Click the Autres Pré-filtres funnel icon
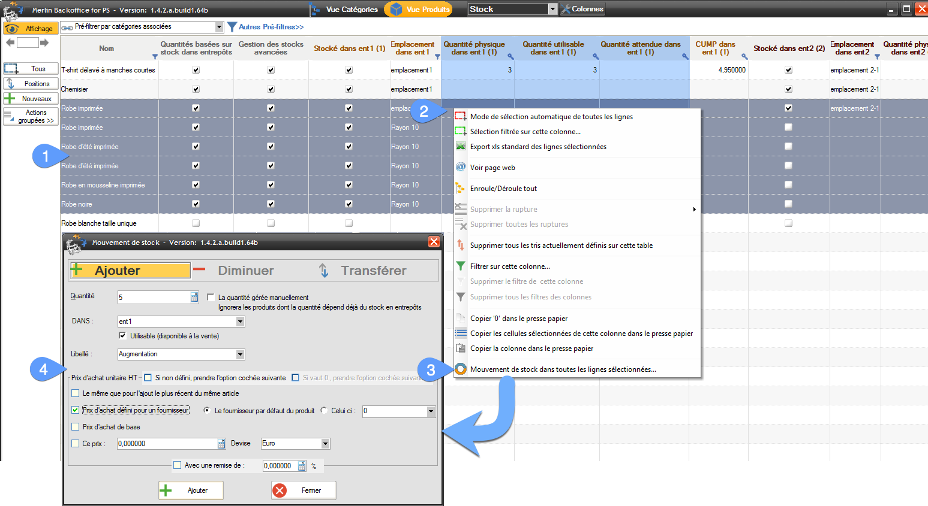This screenshot has width=928, height=506. (232, 27)
